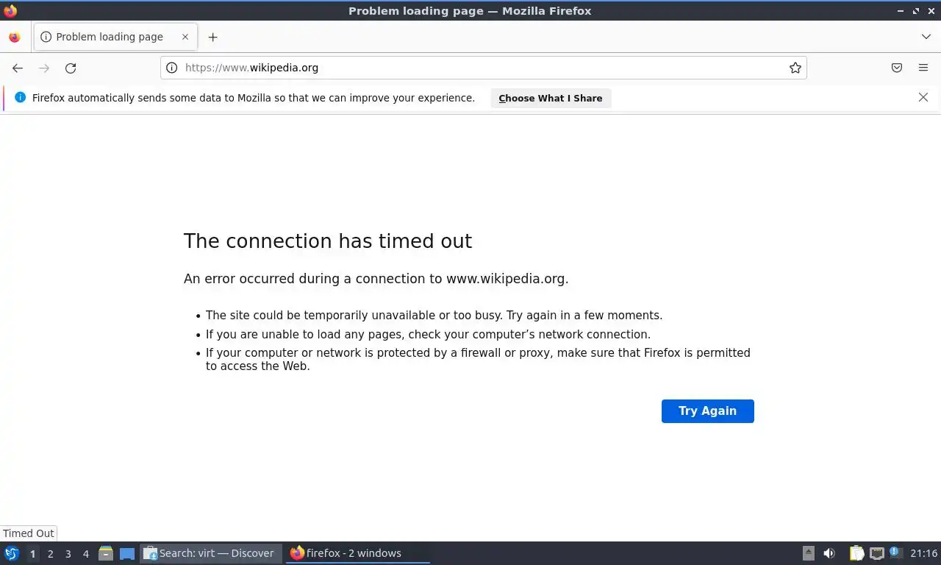Close the Problem loading page tab
941x565 pixels.
click(x=185, y=37)
